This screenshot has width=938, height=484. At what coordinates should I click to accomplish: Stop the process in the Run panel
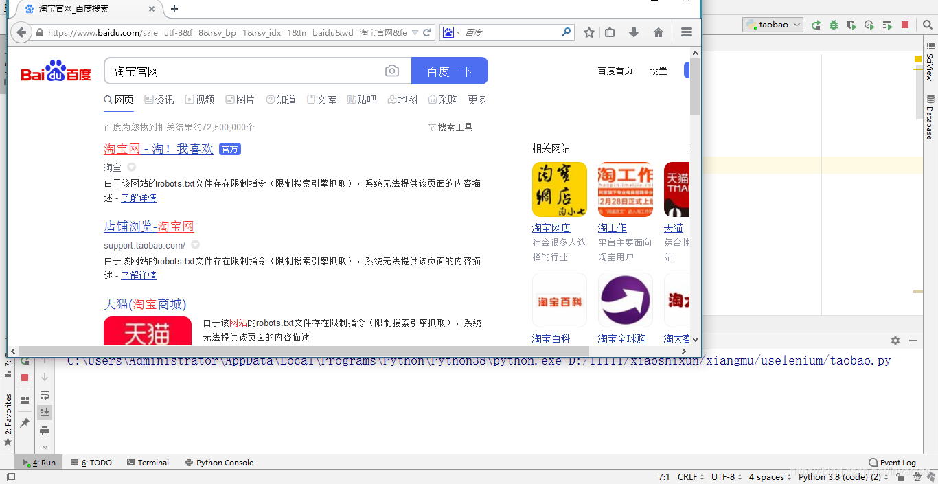pos(25,378)
